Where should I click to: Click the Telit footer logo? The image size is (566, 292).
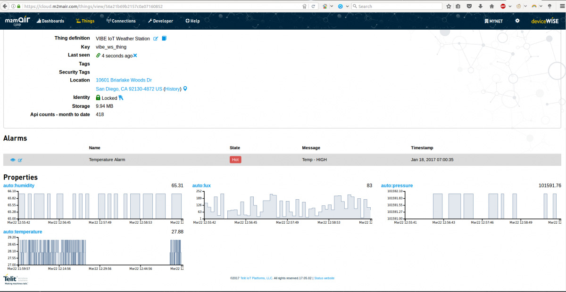[16, 279]
